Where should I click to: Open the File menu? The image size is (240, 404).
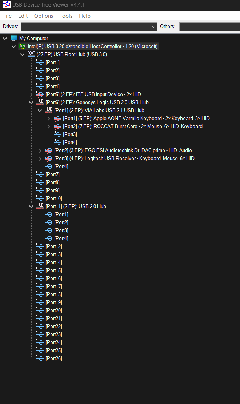pyautogui.click(x=7, y=16)
